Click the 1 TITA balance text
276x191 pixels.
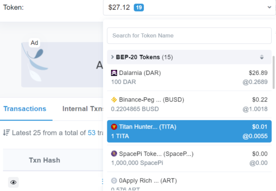(x=120, y=136)
